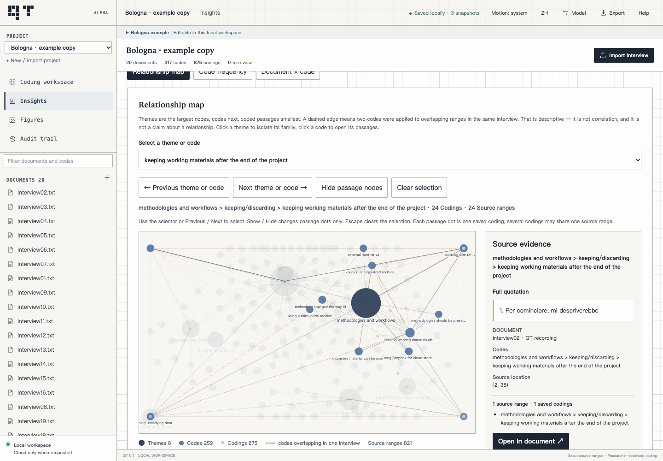
Task: Click the Coding workspace grid icon
Action: point(12,82)
